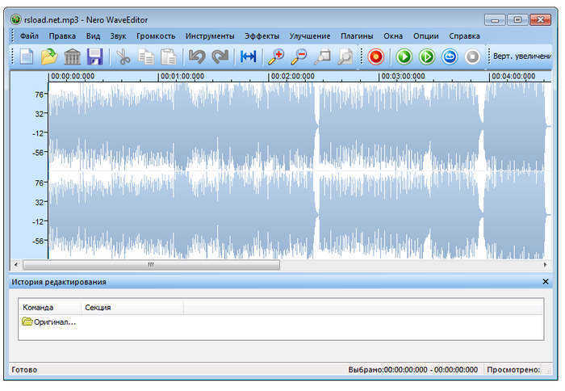Click the horizontal scrollbar left arrow
The image size is (565, 391).
pos(16,265)
